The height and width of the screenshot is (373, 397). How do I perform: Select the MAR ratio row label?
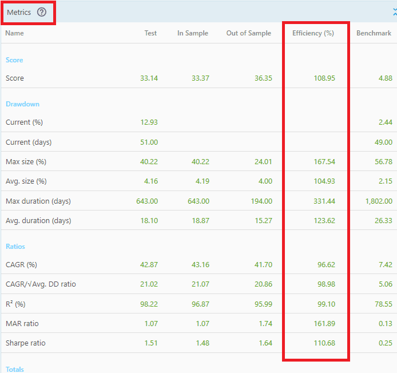[23, 324]
